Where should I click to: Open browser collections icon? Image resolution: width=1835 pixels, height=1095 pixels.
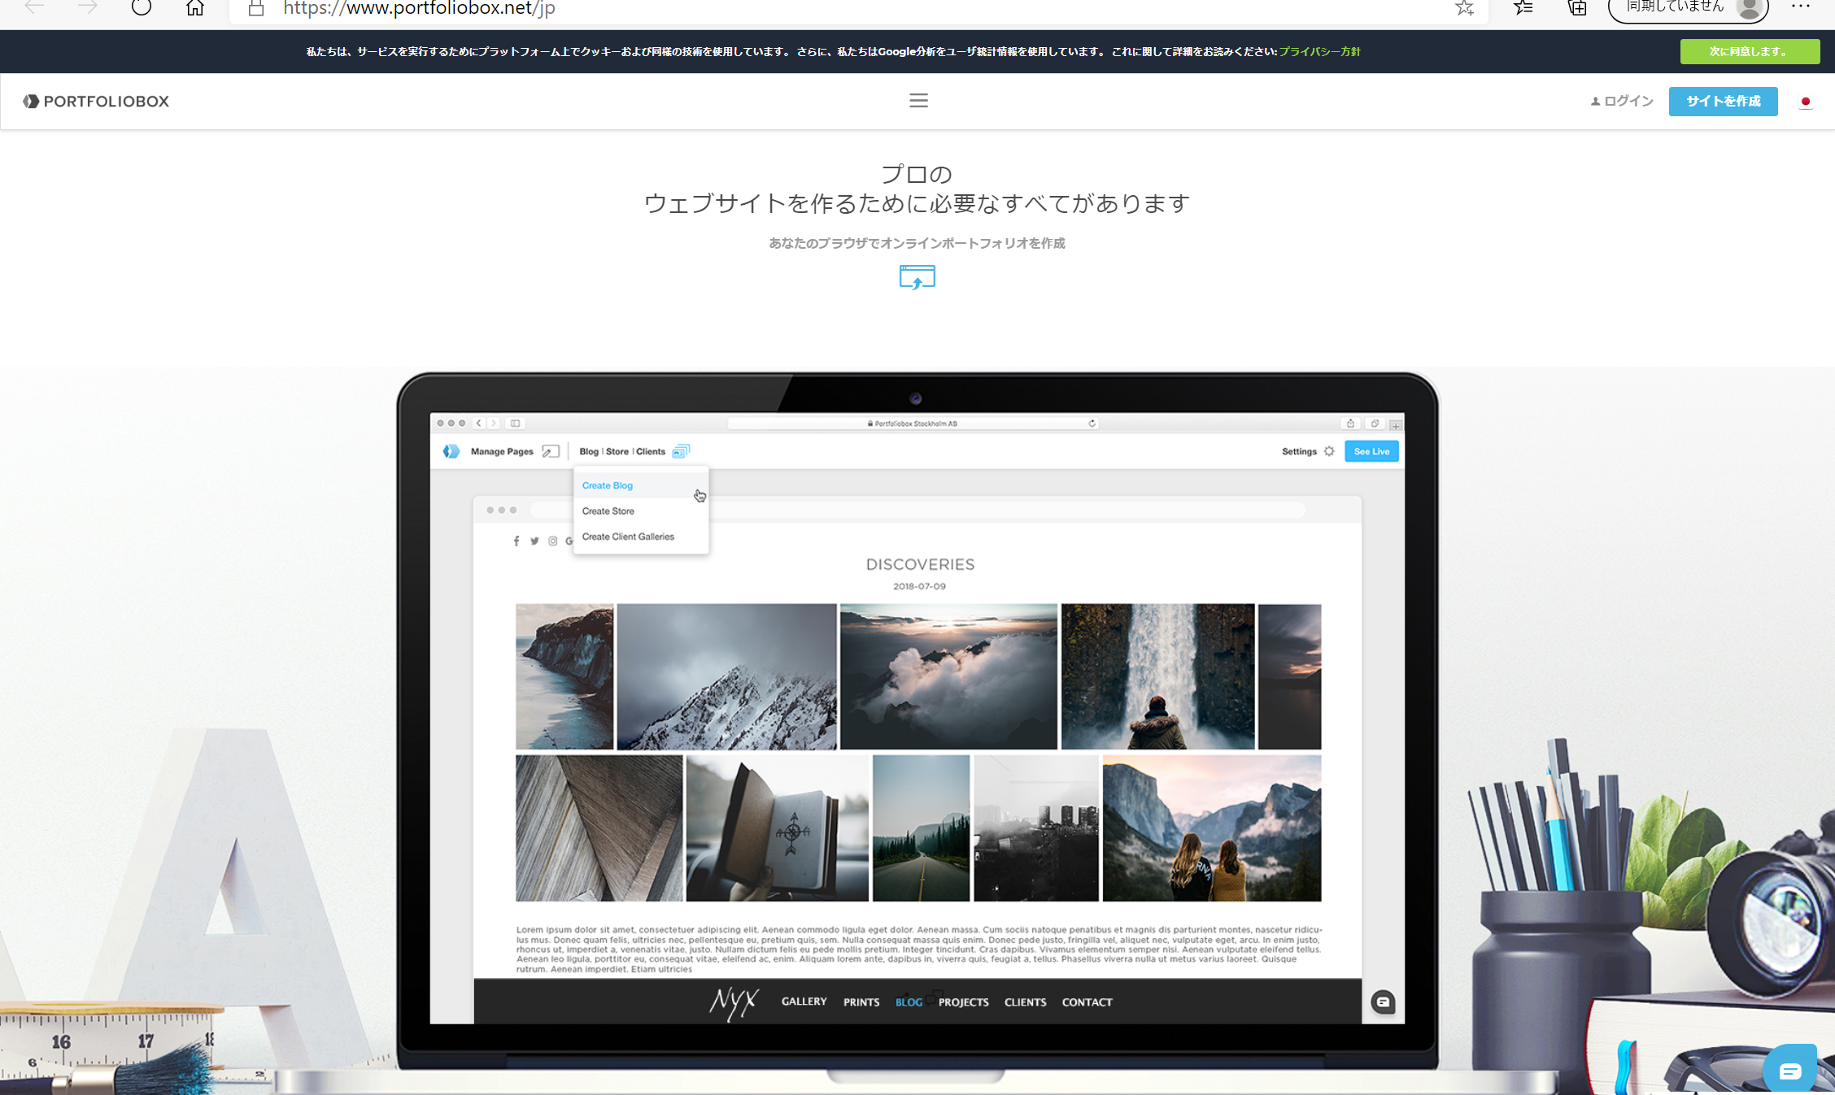(1577, 8)
